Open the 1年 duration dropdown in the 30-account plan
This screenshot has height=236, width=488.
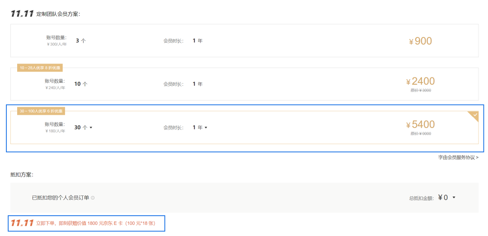[200, 127]
